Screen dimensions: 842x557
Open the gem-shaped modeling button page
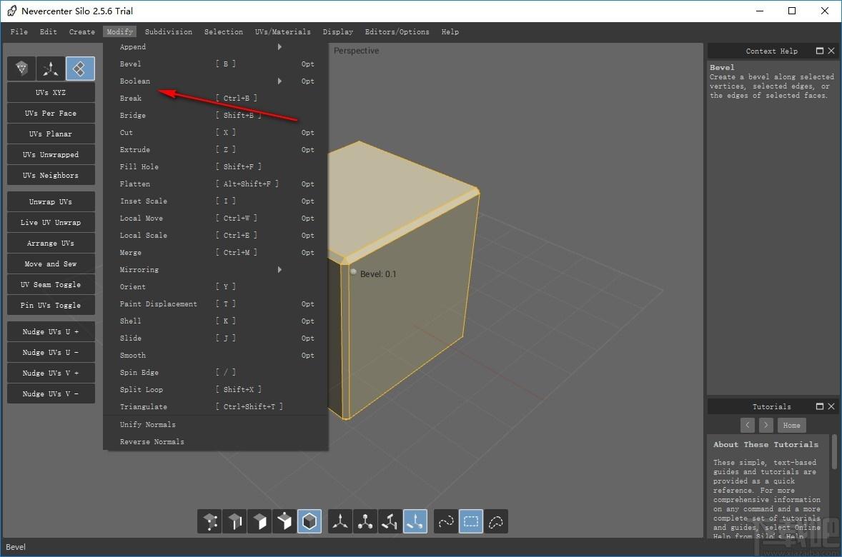tap(21, 68)
